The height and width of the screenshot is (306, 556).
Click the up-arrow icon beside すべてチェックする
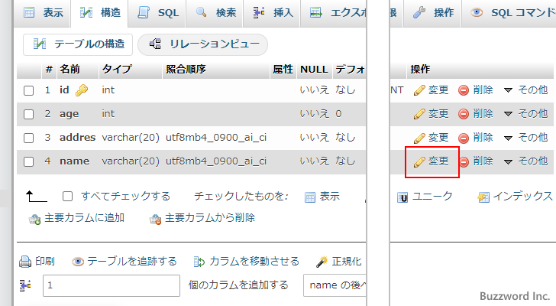point(36,197)
